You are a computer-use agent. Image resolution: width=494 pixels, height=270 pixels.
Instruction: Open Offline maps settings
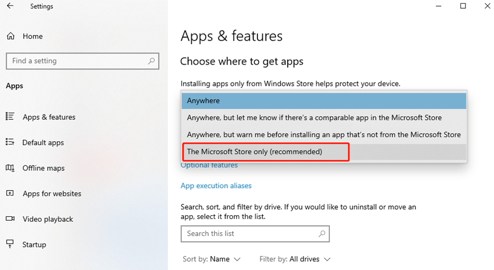pos(43,168)
